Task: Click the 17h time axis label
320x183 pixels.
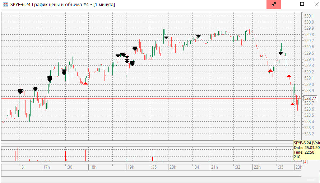Action: (46, 167)
